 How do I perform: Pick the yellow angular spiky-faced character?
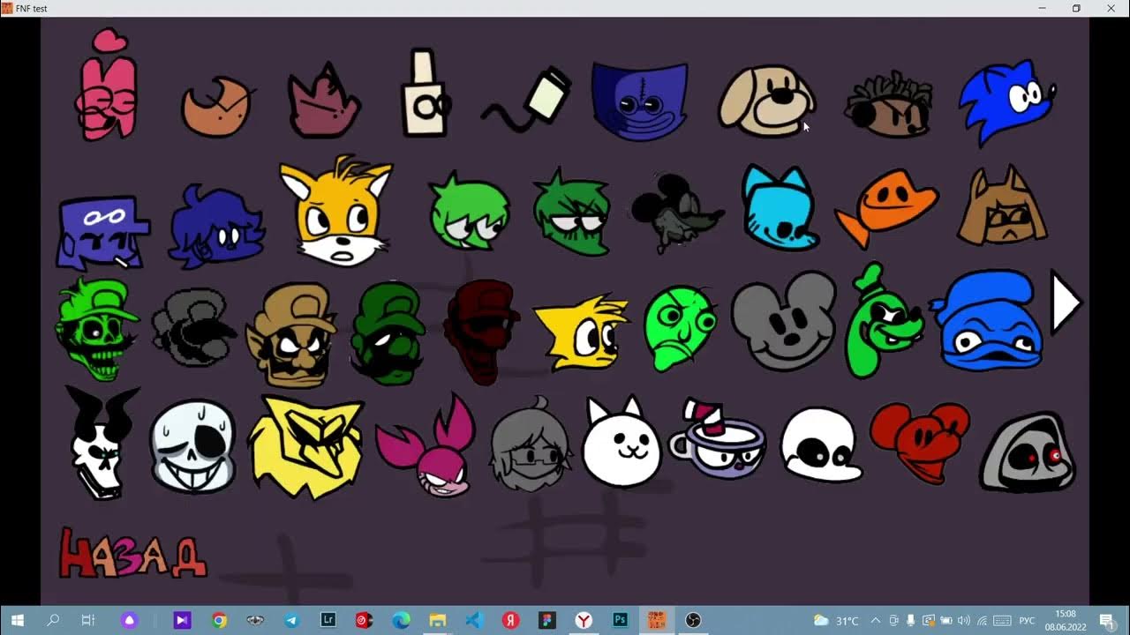pos(305,445)
